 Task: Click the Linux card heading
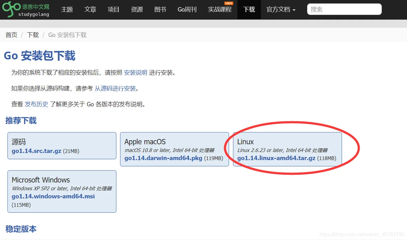246,142
